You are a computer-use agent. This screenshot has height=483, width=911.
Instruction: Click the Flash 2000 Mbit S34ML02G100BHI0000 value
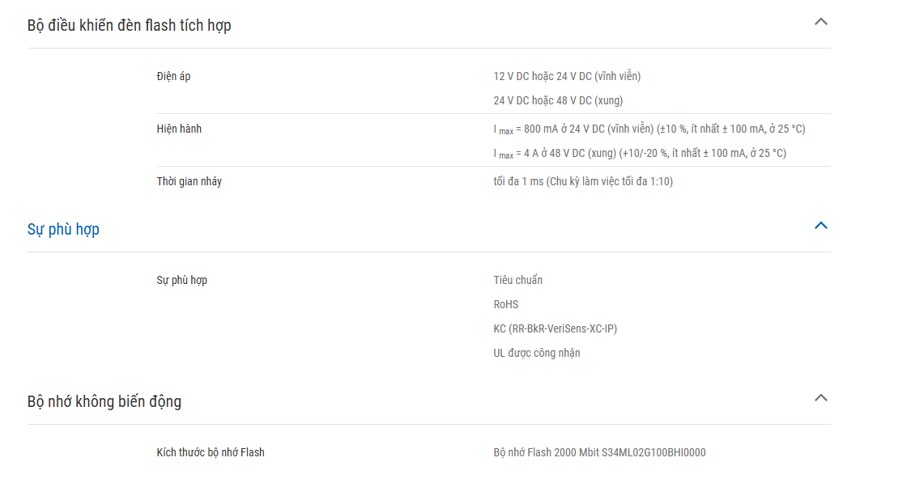coord(599,452)
